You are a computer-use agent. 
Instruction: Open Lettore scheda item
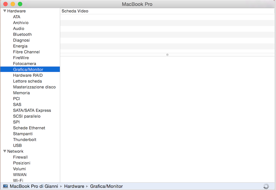tap(27, 81)
